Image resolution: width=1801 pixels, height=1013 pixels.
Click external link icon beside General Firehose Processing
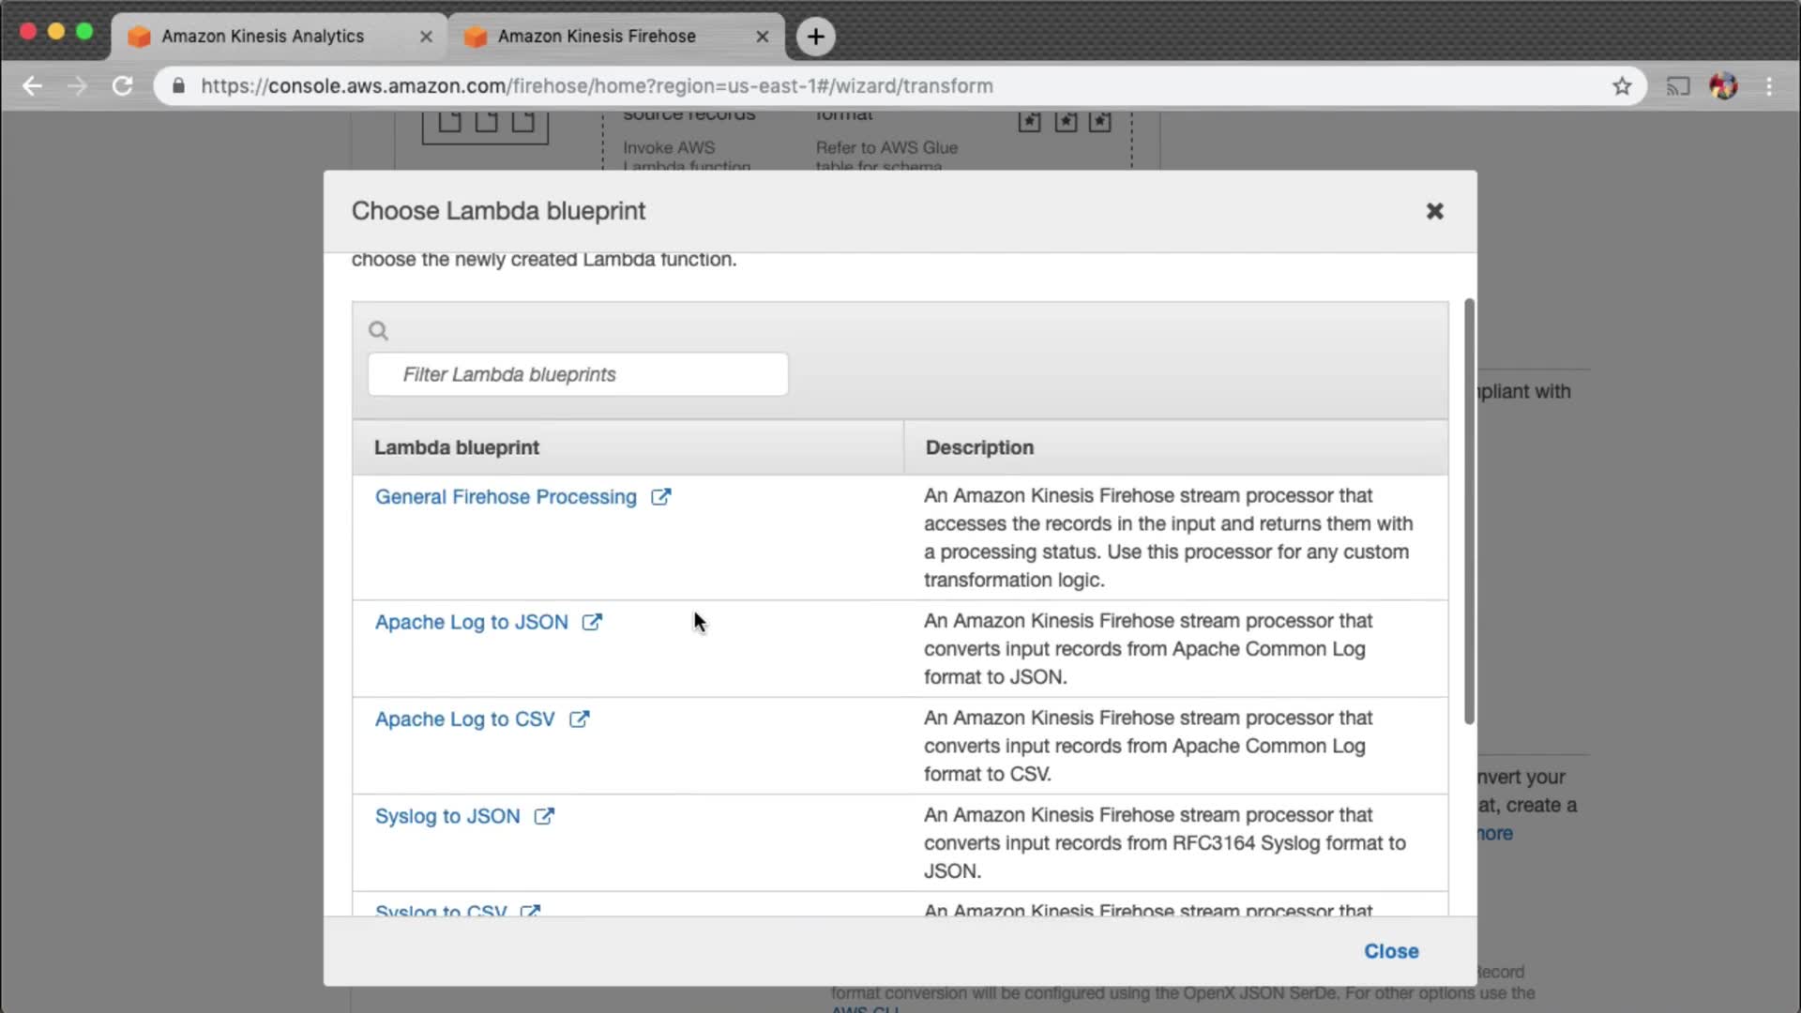point(661,497)
